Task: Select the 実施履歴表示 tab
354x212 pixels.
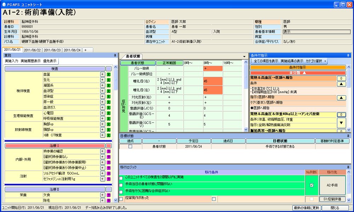Action: pos(30,61)
